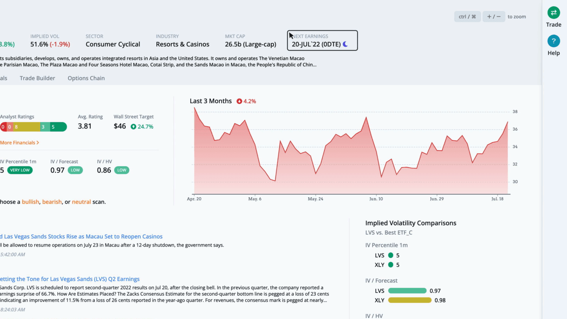Click the green 5 analyst rating segment
The image size is (567, 319).
tap(58, 127)
